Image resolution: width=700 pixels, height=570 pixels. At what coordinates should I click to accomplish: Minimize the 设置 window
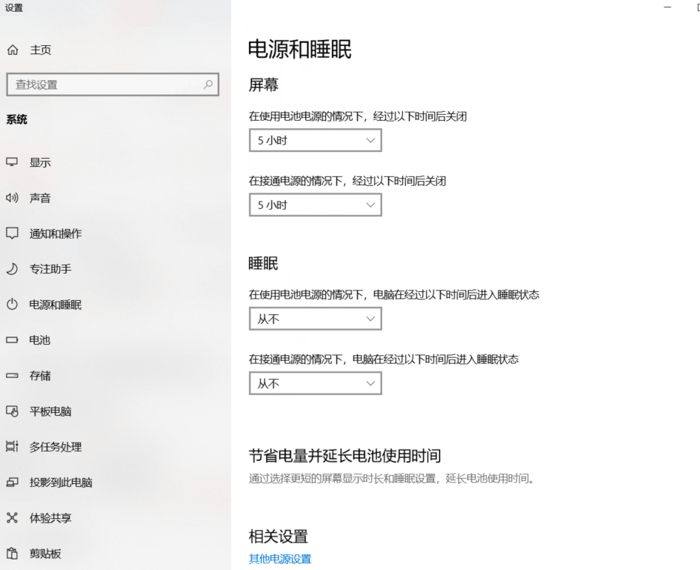[x=667, y=7]
